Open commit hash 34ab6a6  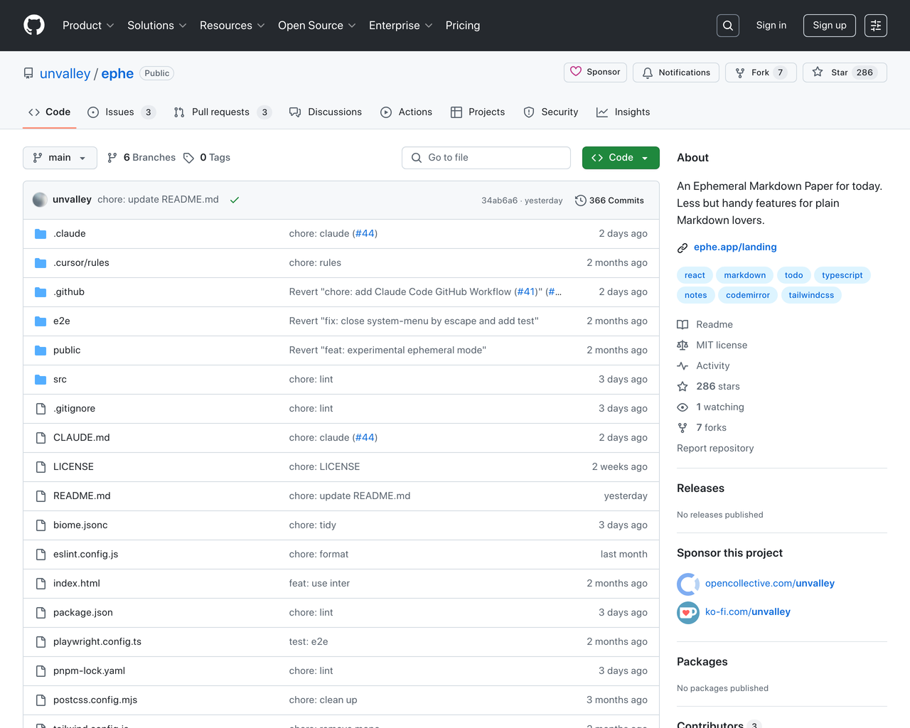(x=499, y=200)
